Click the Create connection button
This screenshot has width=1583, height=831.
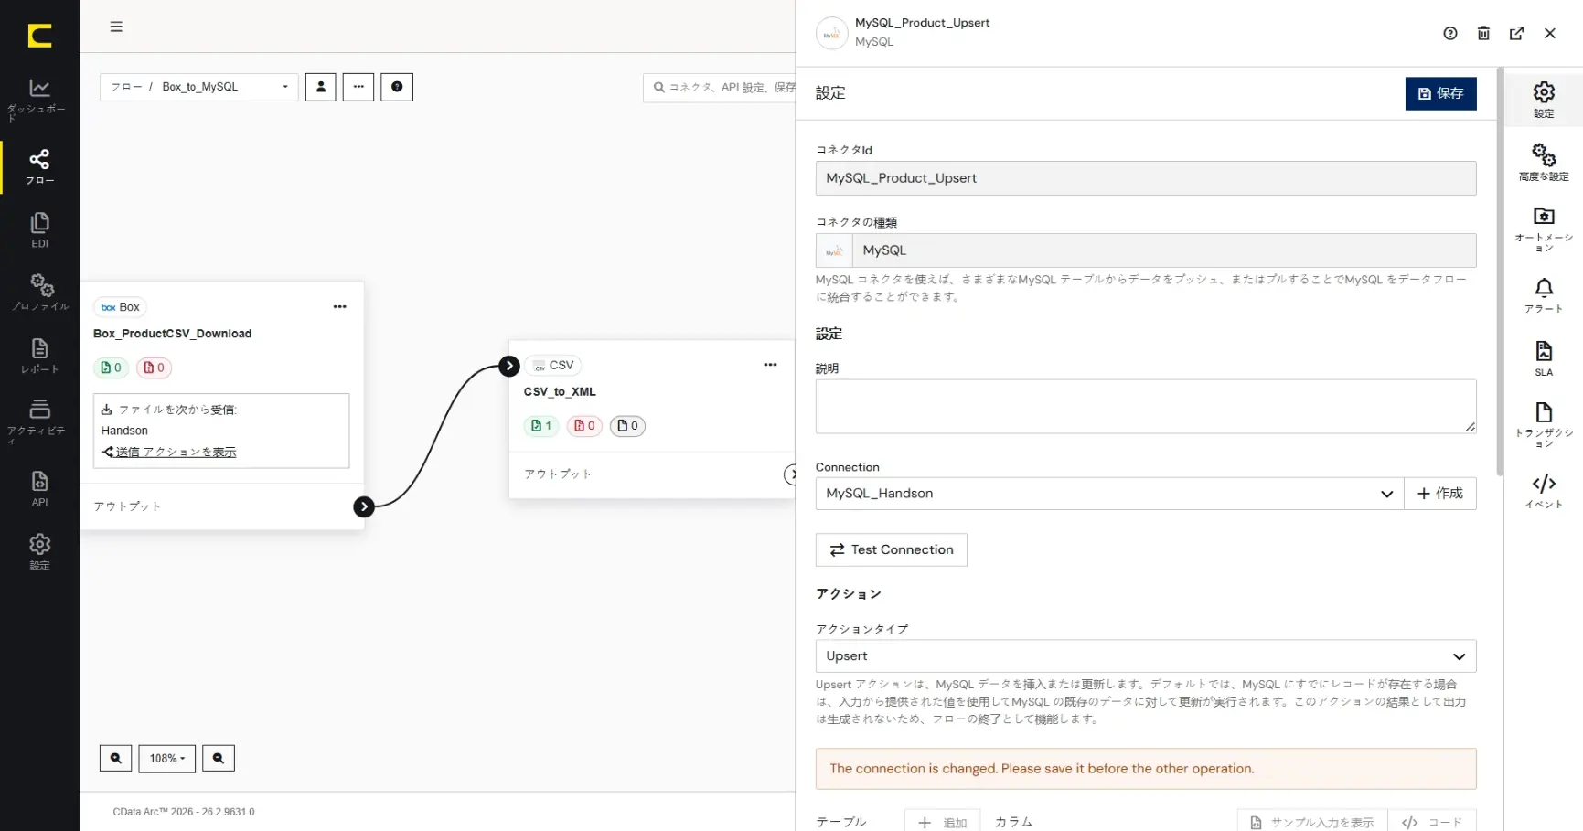coord(1440,494)
